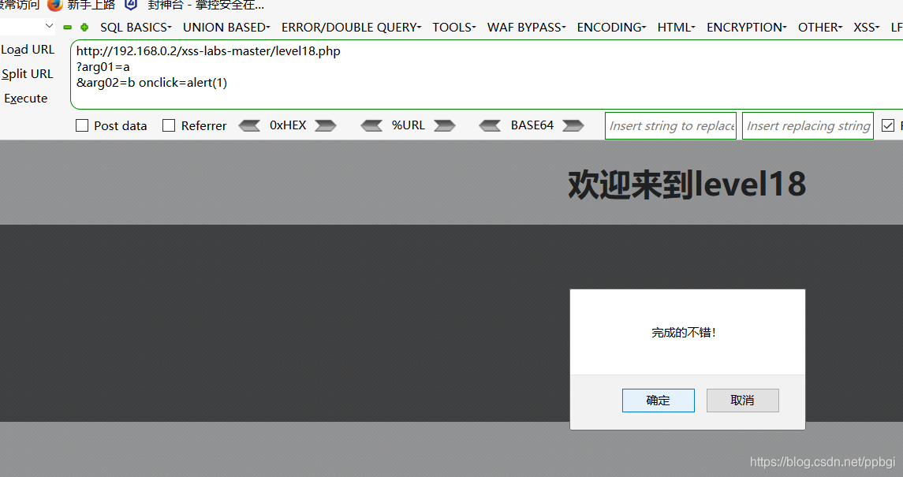The height and width of the screenshot is (477, 903).
Task: Click the left arrow beside BASE64
Action: 490,125
